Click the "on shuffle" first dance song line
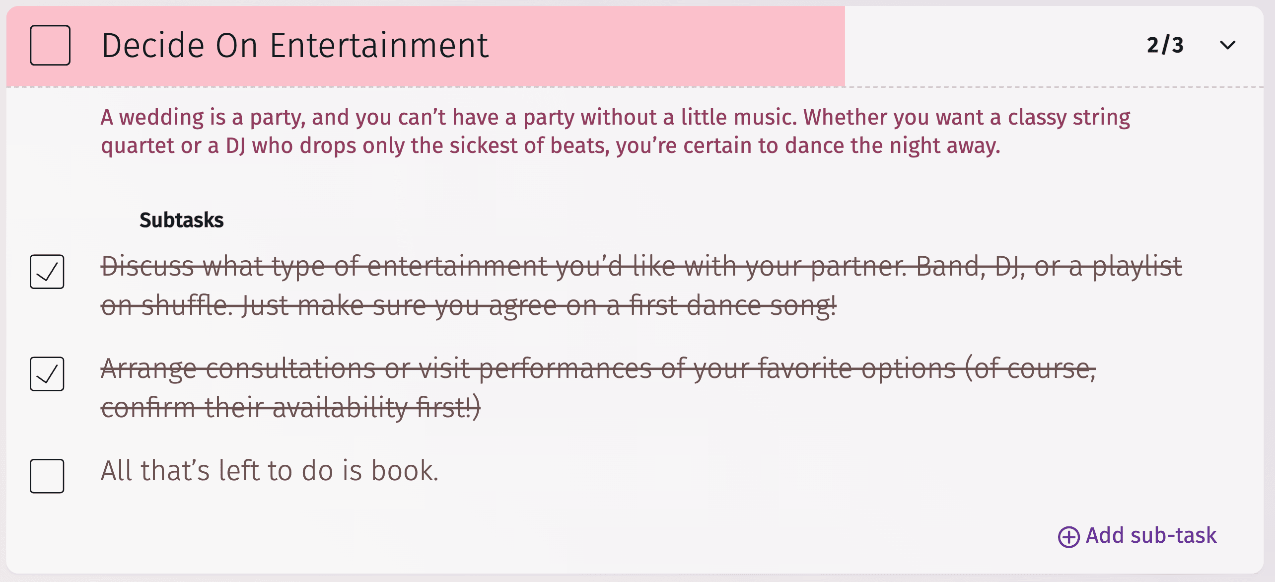 [468, 305]
